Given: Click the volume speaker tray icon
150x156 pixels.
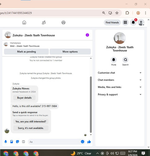Looking at the screenshot, I should tap(112, 153).
